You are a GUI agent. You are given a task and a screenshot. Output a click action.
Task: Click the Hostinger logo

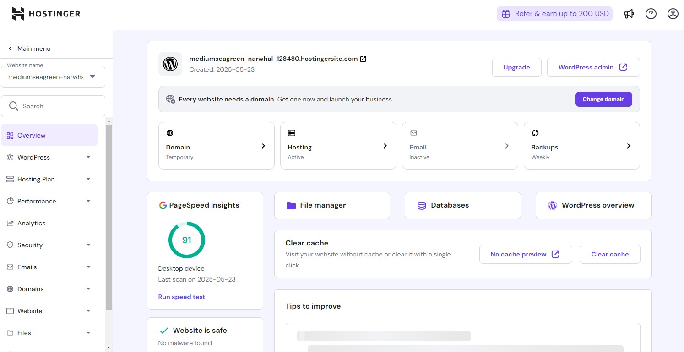(x=46, y=14)
